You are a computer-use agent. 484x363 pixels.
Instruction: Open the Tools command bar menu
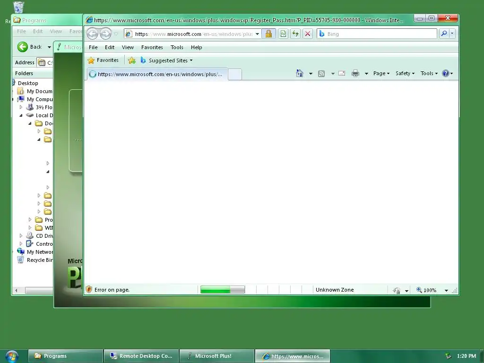(429, 73)
